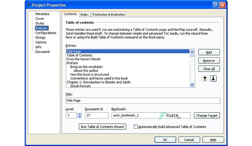The image size is (252, 146).
Task: Click the dialog's question mark help icon
Action: click(216, 5)
